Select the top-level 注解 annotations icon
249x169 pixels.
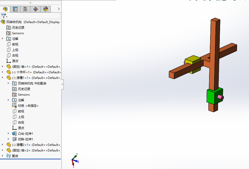coord(9,39)
